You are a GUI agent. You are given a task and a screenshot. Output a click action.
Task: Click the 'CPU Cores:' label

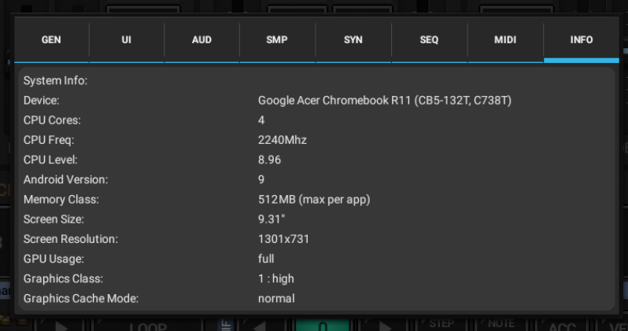tap(52, 120)
